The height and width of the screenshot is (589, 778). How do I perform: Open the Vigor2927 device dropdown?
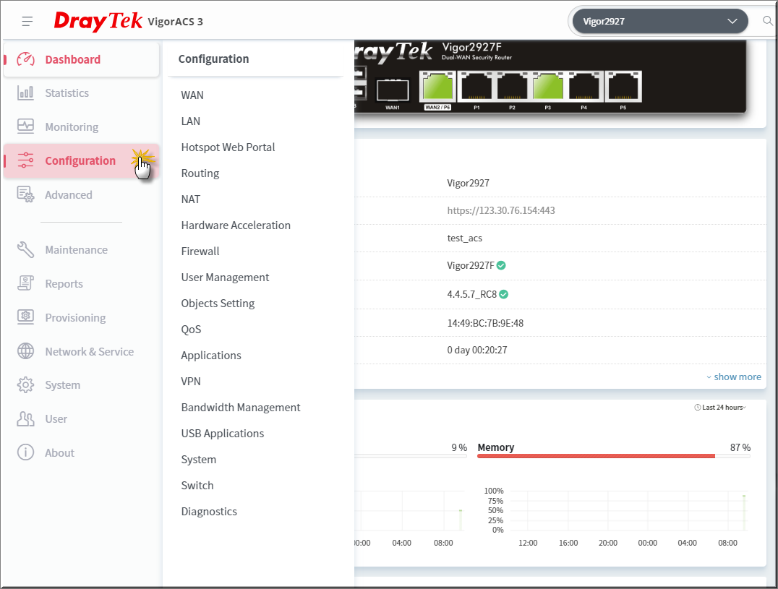click(658, 21)
